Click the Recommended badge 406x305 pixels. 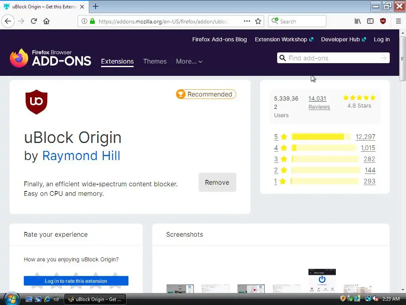(x=206, y=94)
